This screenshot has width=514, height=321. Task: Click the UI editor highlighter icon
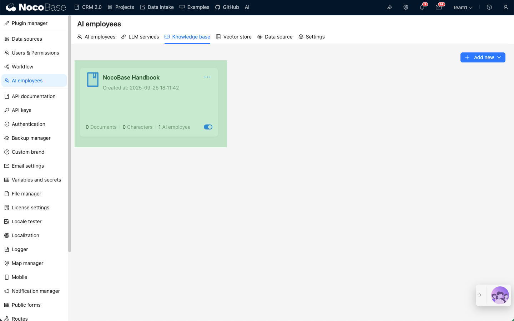pos(389,7)
